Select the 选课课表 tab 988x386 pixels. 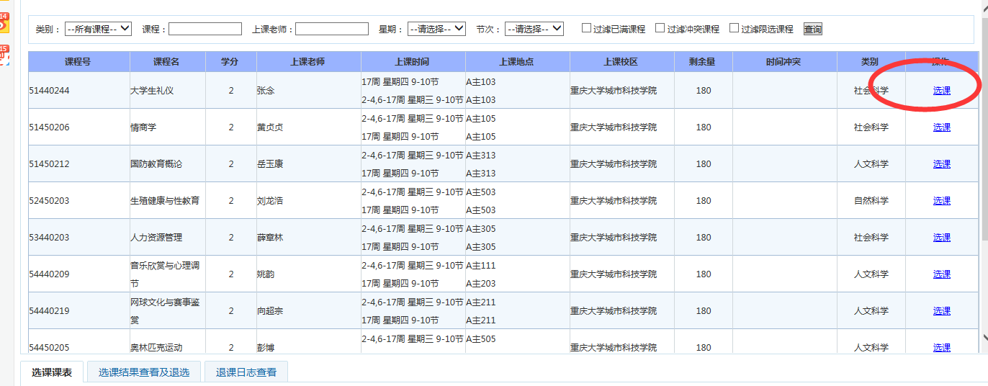[x=52, y=372]
